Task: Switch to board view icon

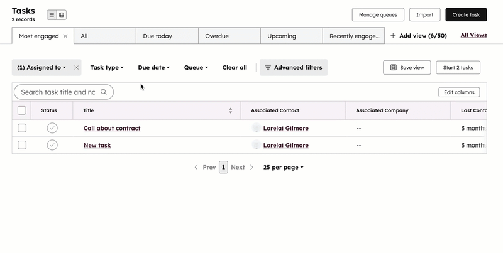Action: click(62, 15)
